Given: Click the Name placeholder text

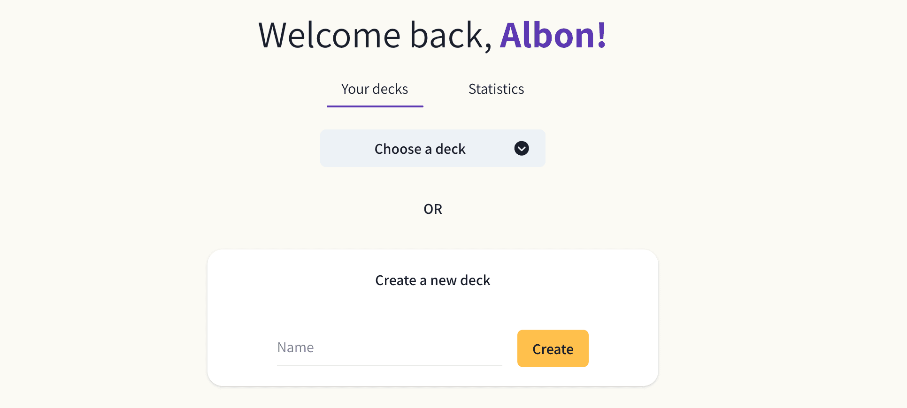Looking at the screenshot, I should 295,347.
